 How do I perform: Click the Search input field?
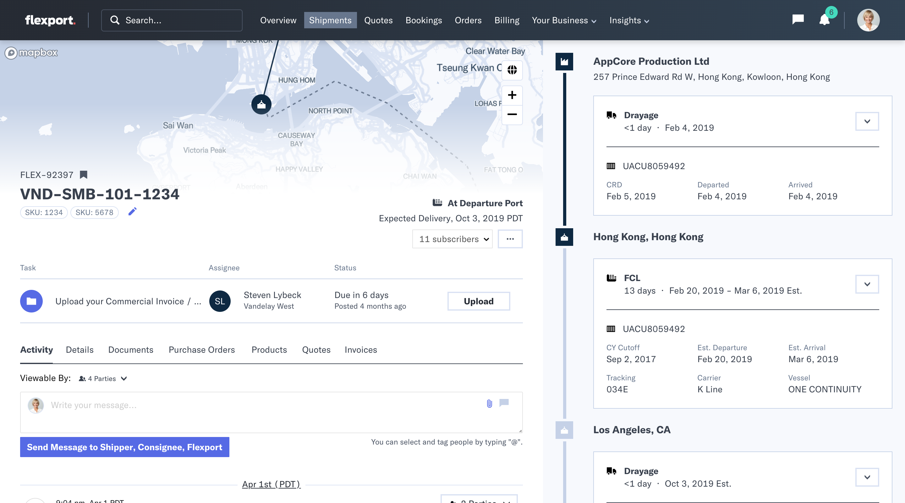(x=172, y=20)
